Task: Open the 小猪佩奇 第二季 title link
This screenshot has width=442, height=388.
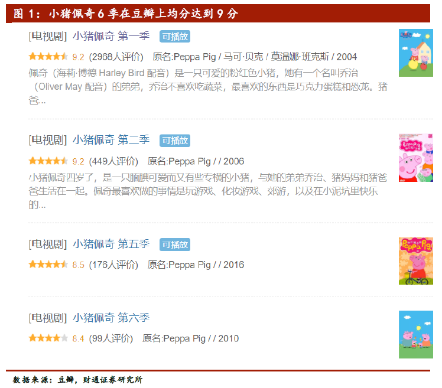Action: point(111,140)
